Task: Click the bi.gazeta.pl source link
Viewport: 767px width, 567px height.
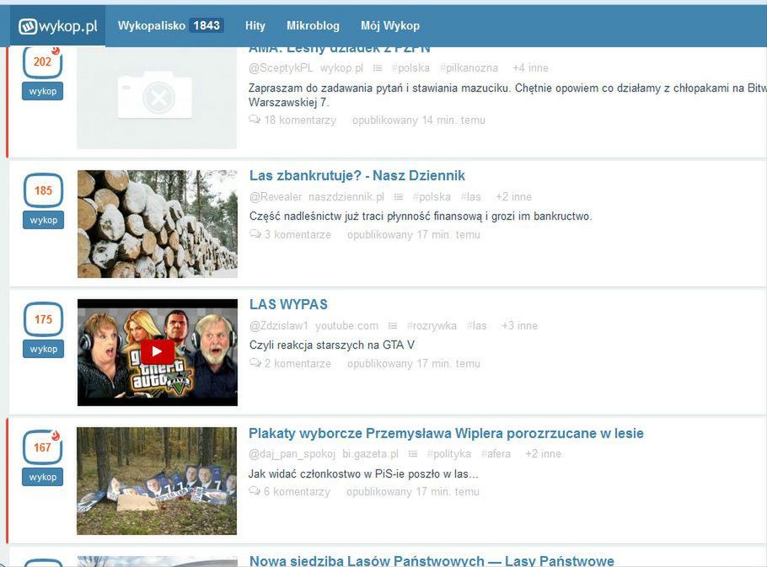Action: [370, 454]
